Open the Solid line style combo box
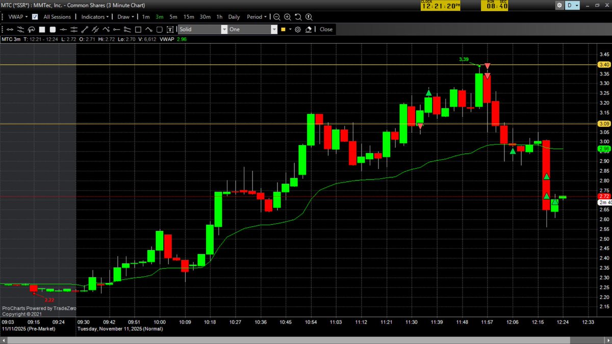612x344 pixels. pos(201,29)
